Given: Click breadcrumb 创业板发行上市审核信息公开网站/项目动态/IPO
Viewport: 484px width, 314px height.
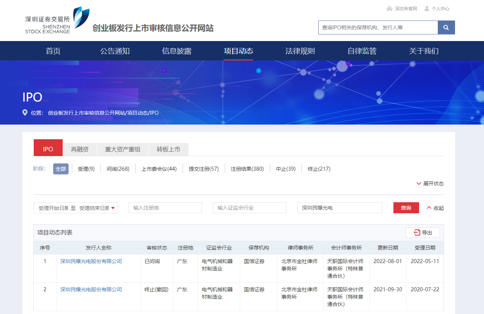Looking at the screenshot, I should point(103,113).
